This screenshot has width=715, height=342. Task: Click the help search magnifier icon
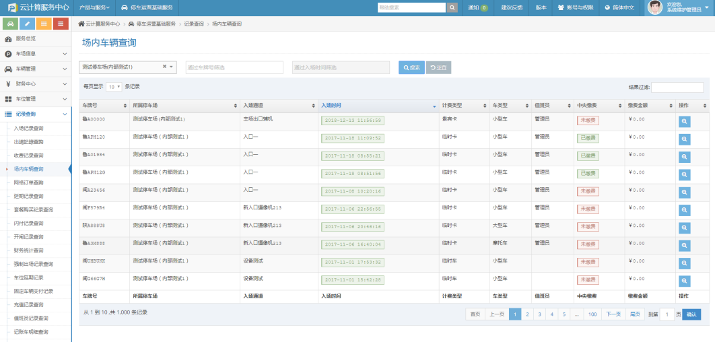pyautogui.click(x=452, y=7)
